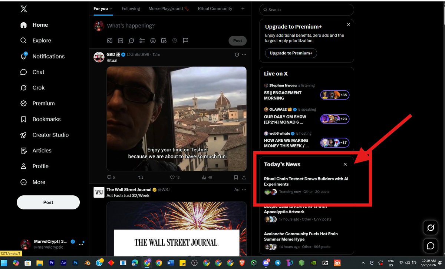
Task: Open more options on WSJ ad
Action: (244, 190)
